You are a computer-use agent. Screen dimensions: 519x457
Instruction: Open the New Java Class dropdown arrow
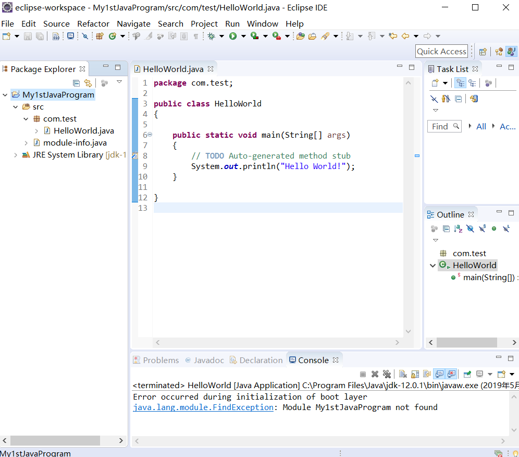click(122, 36)
